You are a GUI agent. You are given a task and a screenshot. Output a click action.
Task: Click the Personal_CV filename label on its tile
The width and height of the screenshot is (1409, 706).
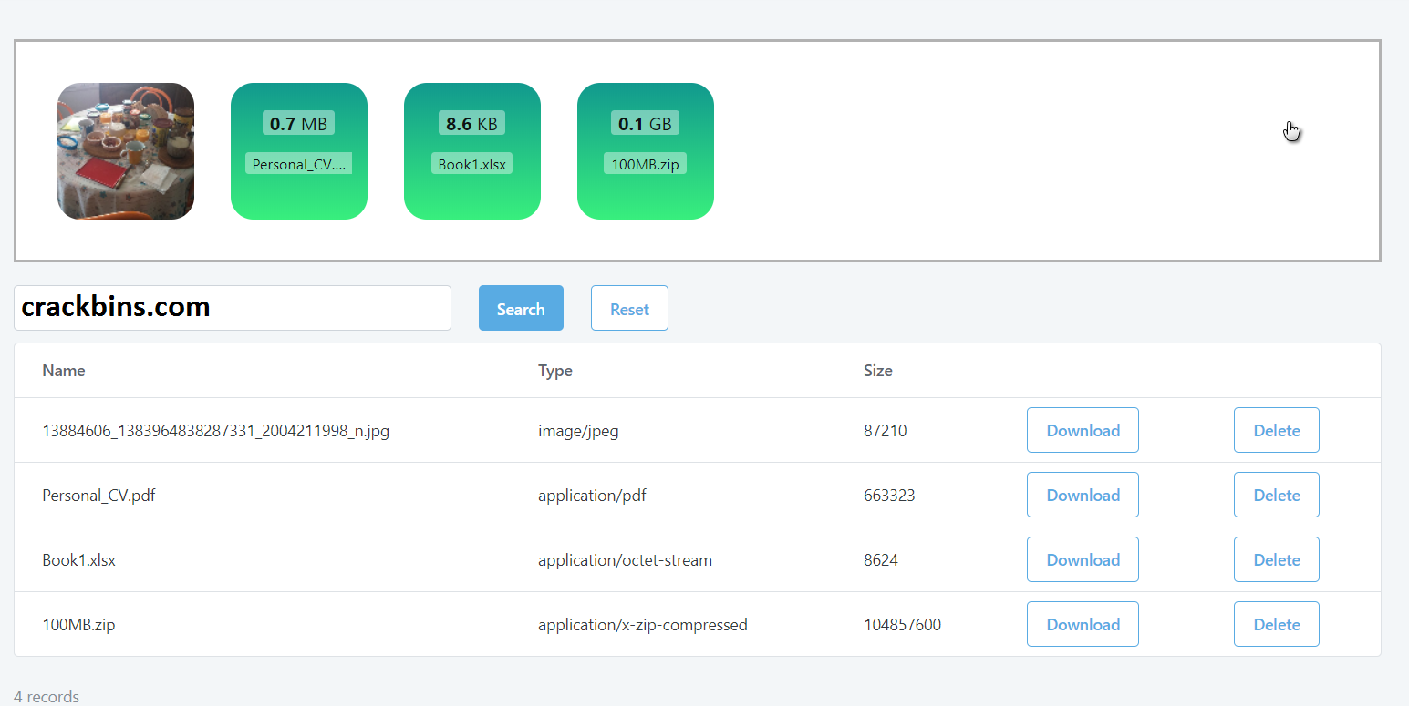pyautogui.click(x=299, y=164)
